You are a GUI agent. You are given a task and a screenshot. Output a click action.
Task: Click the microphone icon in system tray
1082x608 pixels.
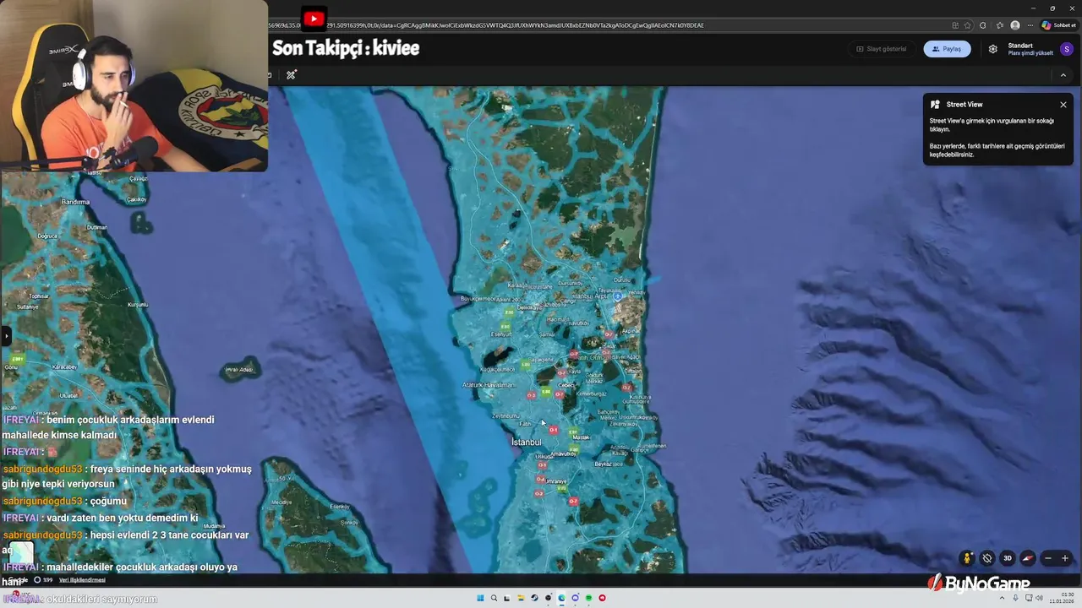pyautogui.click(x=1016, y=598)
